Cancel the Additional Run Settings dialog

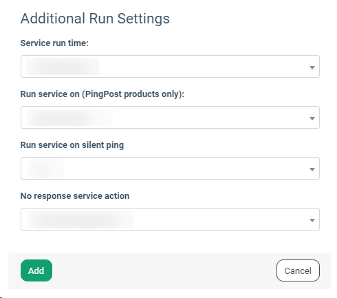point(298,270)
